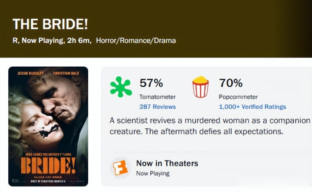
Task: Click the Now in Theaters heading
Action: [x=167, y=163]
